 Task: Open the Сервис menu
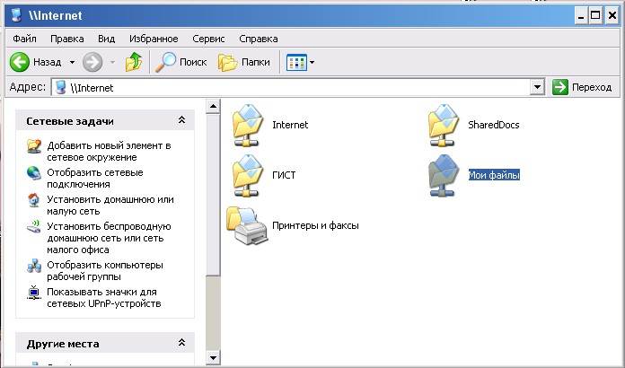[208, 39]
